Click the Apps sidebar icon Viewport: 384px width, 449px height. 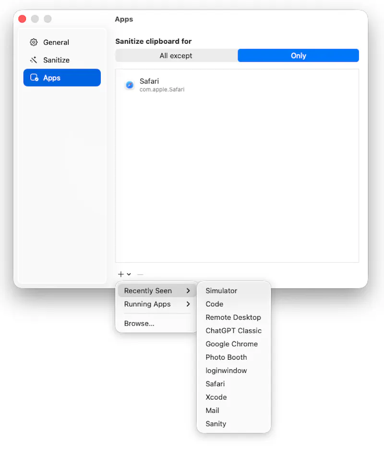tap(35, 78)
